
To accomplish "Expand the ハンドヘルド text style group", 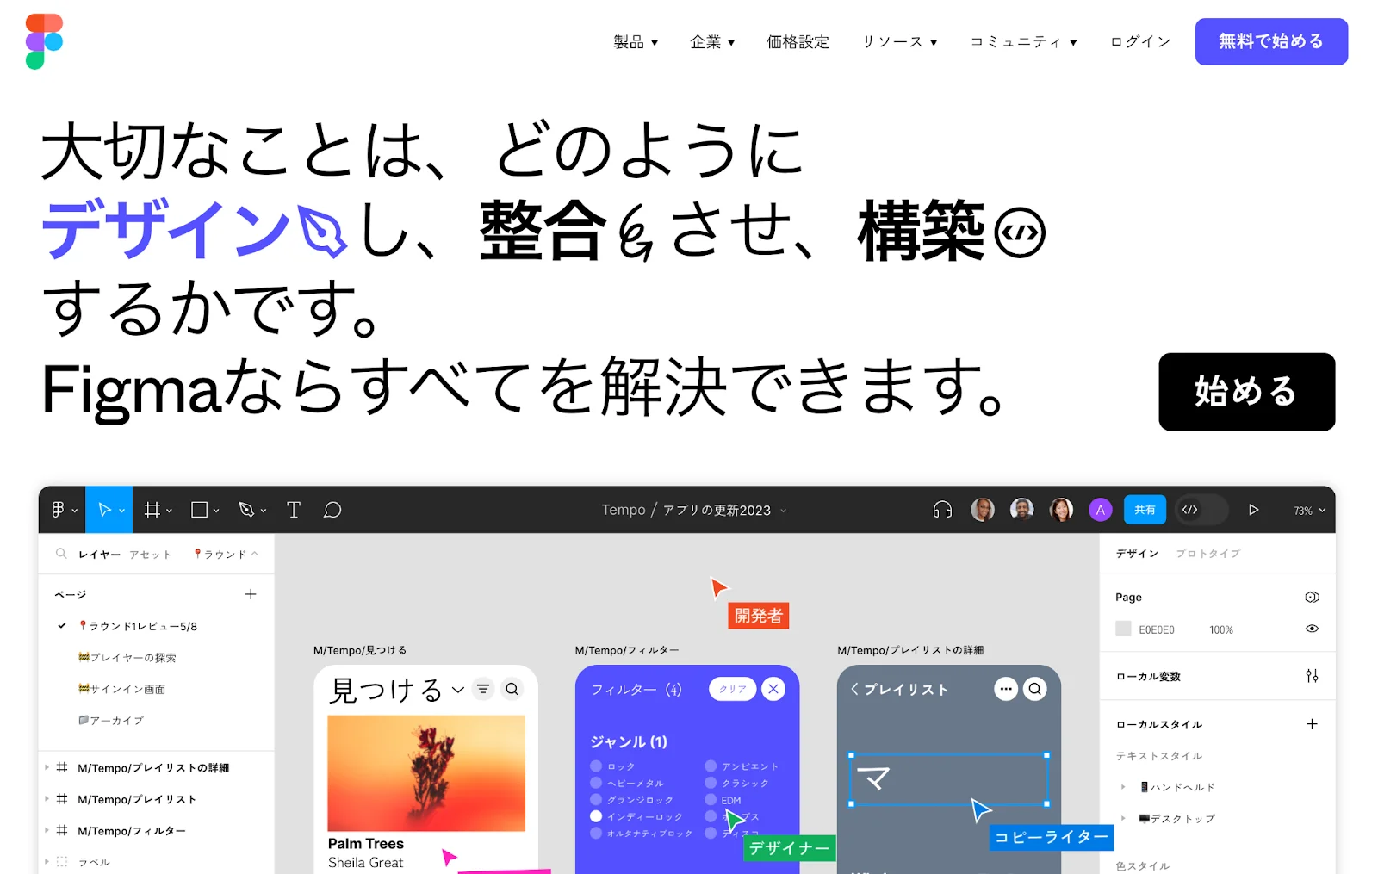I will pyautogui.click(x=1124, y=786).
